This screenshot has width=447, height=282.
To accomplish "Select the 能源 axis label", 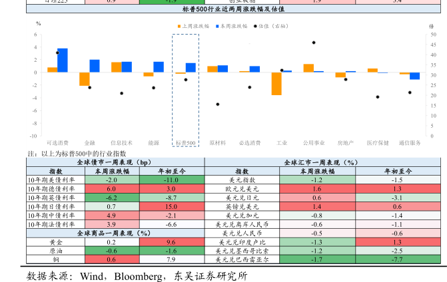I will [x=154, y=143].
